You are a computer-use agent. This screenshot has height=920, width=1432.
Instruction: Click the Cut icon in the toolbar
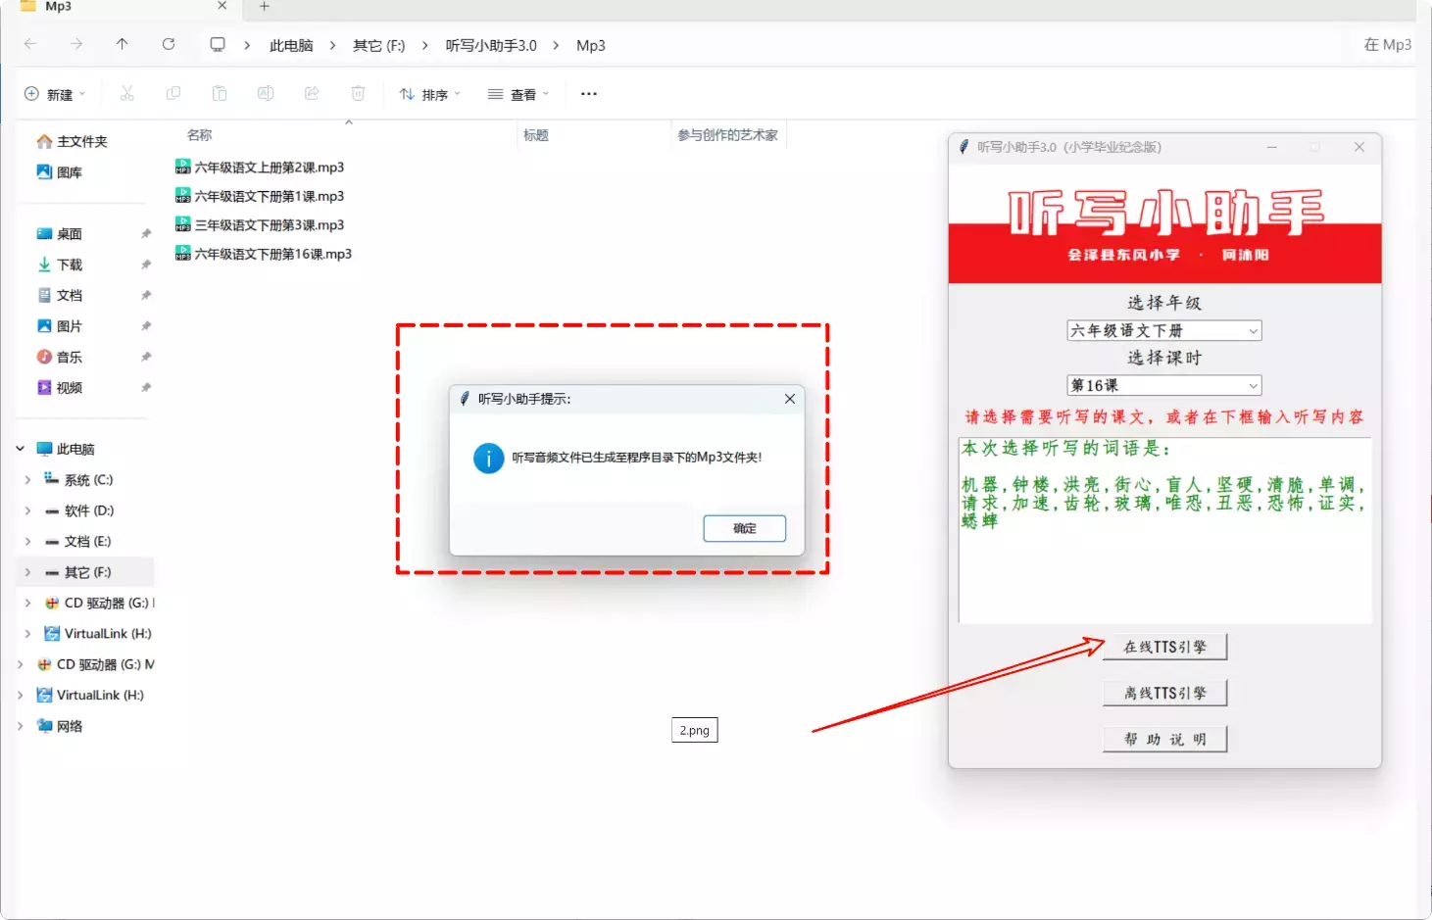point(126,93)
